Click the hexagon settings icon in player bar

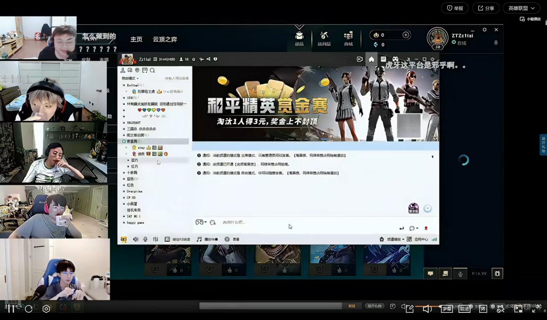point(46,308)
